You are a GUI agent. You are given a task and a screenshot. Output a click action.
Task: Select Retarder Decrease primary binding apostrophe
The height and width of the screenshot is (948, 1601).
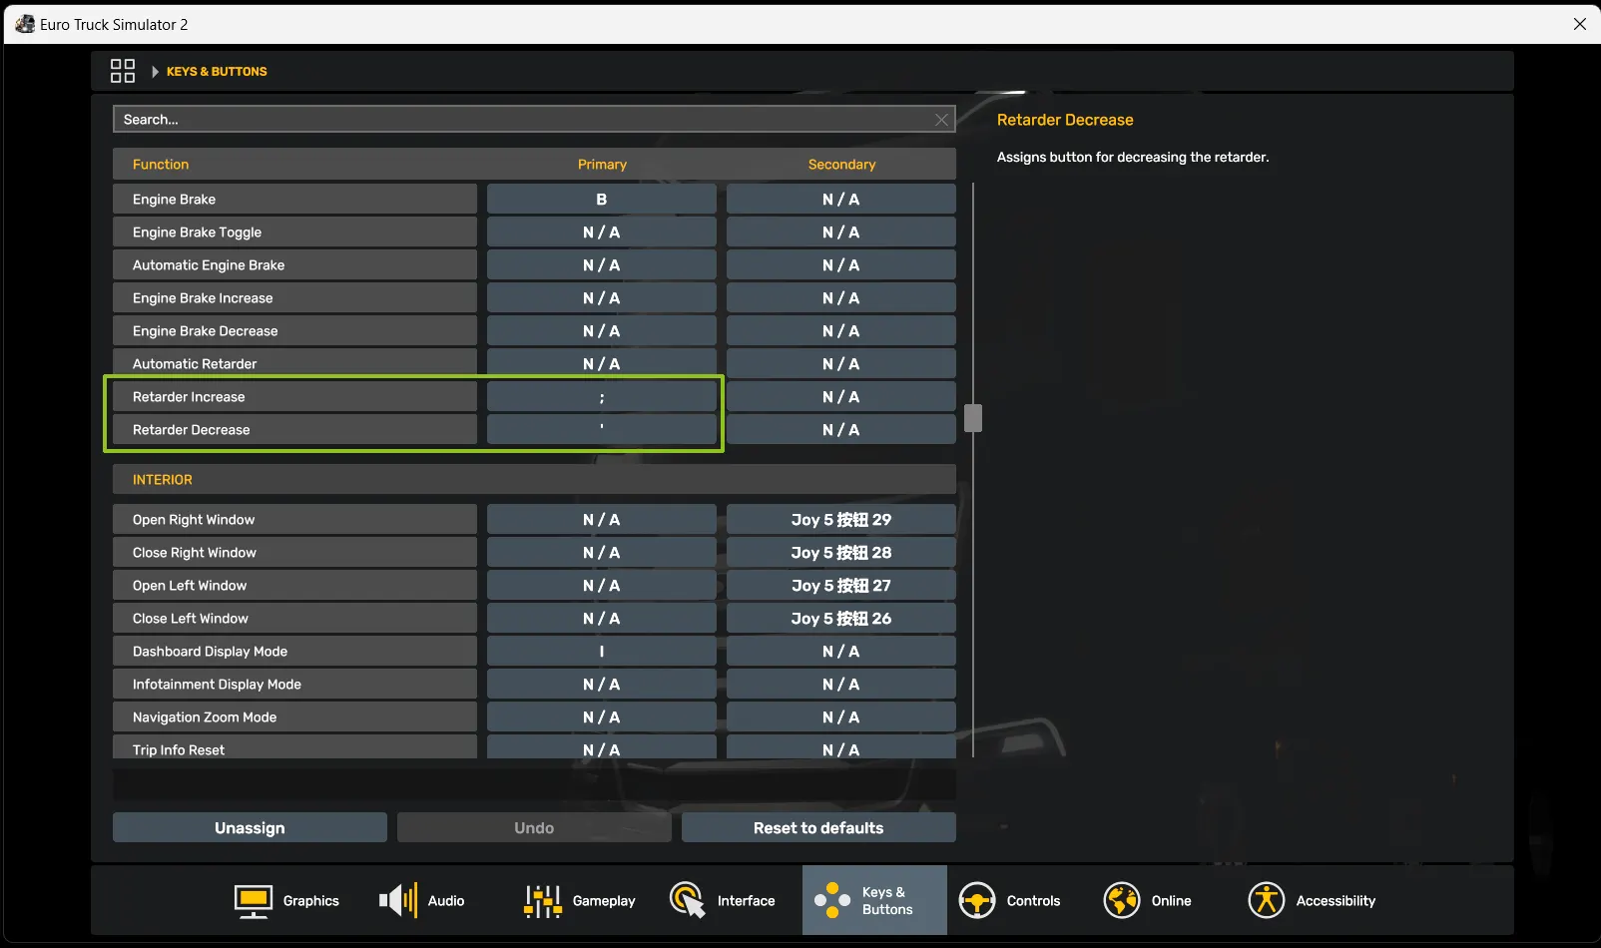click(x=602, y=429)
